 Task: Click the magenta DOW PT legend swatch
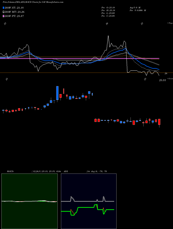point(3,16)
